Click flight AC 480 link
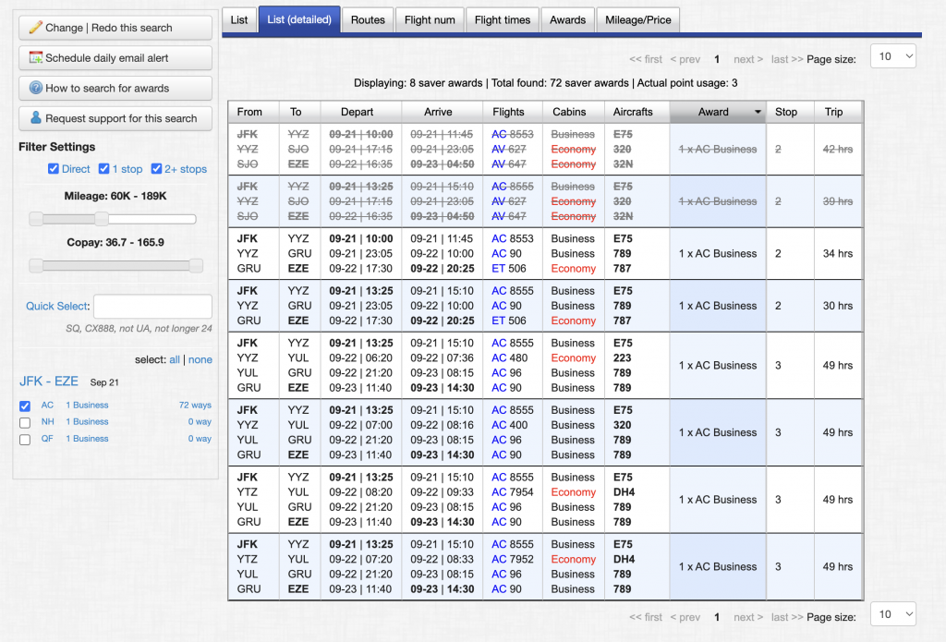 coord(509,357)
